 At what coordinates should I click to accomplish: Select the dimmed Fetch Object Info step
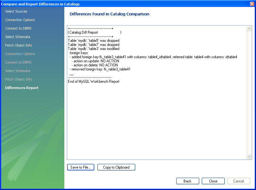pyautogui.click(x=19, y=79)
